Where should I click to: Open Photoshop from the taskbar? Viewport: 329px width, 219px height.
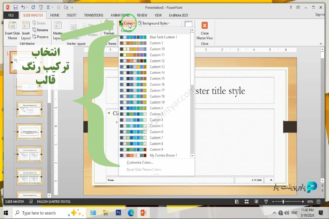(119, 213)
